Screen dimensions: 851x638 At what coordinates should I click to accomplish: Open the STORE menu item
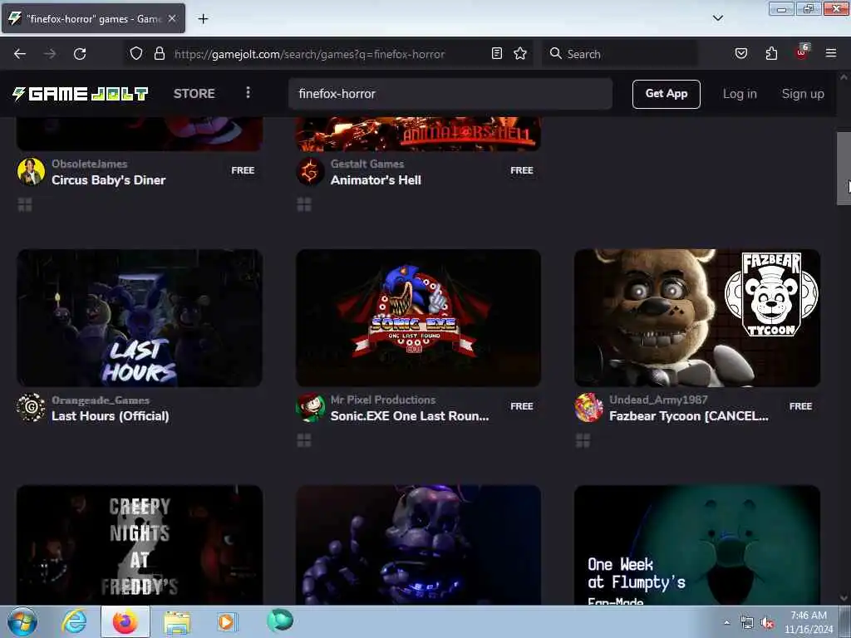tap(194, 94)
